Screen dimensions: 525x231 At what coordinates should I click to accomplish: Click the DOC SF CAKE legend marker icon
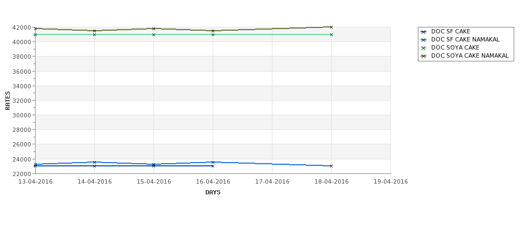[x=424, y=32]
